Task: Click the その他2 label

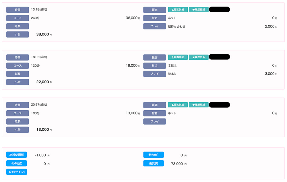Action: [17, 163]
